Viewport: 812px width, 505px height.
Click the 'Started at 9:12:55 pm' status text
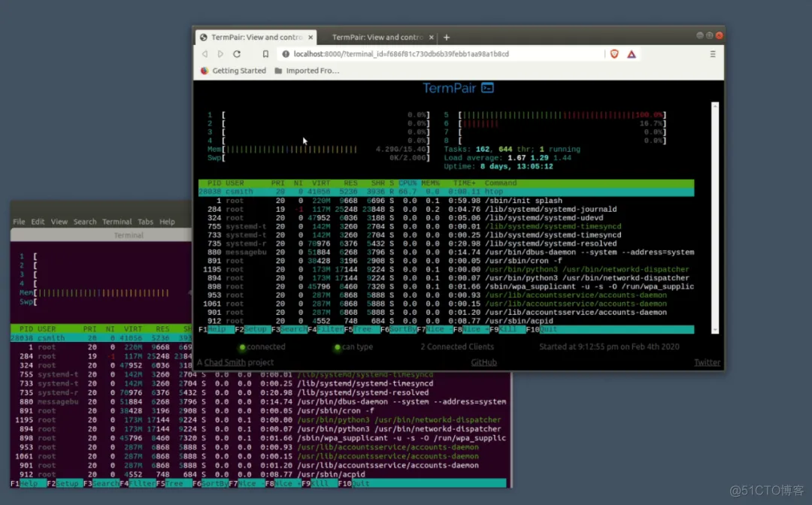(609, 346)
